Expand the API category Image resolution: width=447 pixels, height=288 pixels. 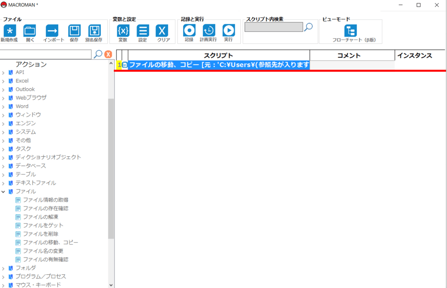[3, 72]
